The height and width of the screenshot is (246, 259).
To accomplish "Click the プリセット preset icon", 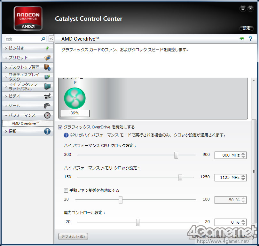I will point(47,58).
